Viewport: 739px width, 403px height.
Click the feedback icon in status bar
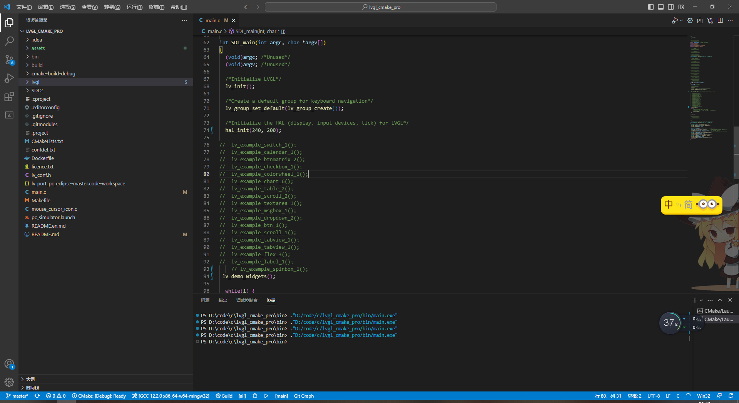[719, 396]
